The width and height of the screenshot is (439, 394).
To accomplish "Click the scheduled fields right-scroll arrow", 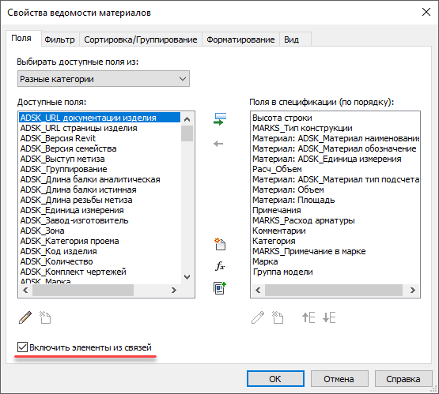I will 412,291.
